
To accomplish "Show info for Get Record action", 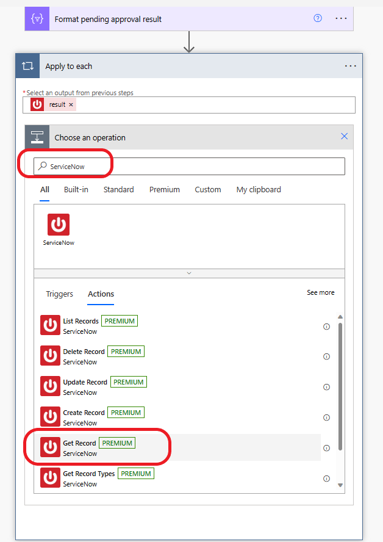I will tap(326, 448).
